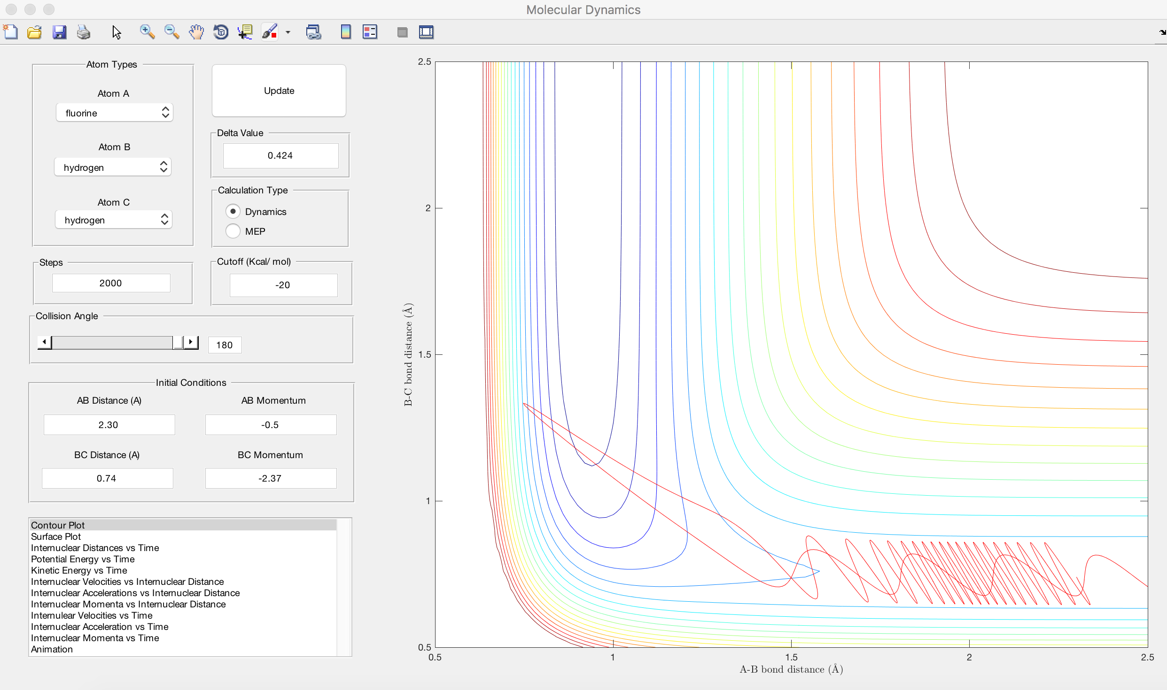Insert Colorbar from toolbar
This screenshot has height=690, width=1167.
[x=346, y=32]
